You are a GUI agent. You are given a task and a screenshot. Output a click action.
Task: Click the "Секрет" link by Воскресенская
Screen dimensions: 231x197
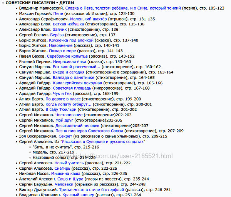(x=65, y=136)
